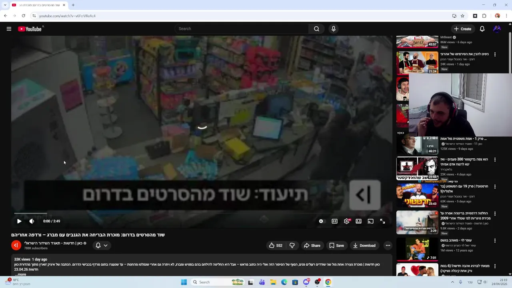Image resolution: width=512 pixels, height=288 pixels.
Task: Open Microsoft Edge from taskbar
Action: point(284,282)
